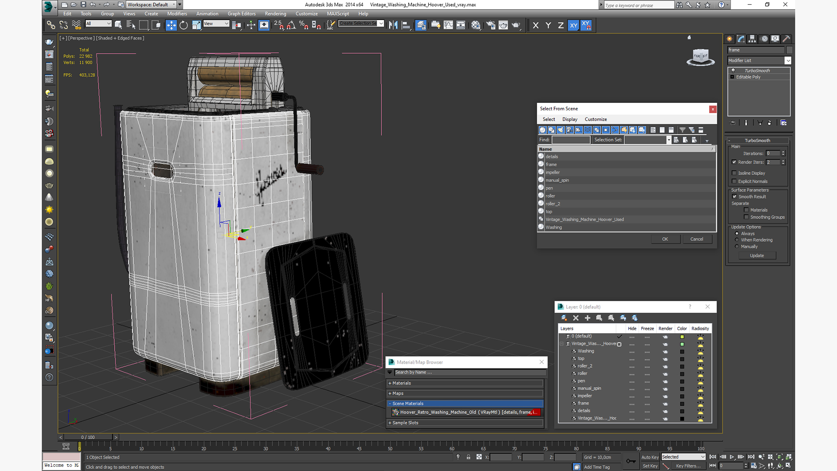Collapse the Vintage_Was..._Hoover layer tree
The width and height of the screenshot is (837, 471).
coord(561,344)
